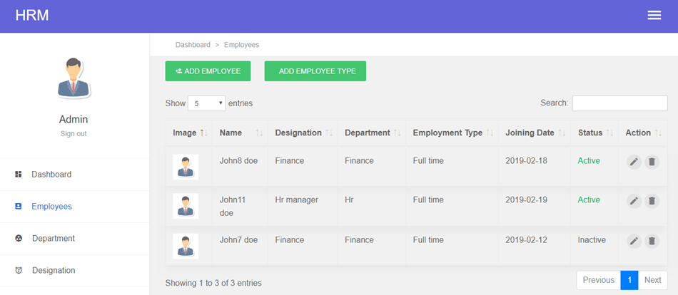Delete John11 doe with trash icon
678x295 pixels.
click(652, 201)
